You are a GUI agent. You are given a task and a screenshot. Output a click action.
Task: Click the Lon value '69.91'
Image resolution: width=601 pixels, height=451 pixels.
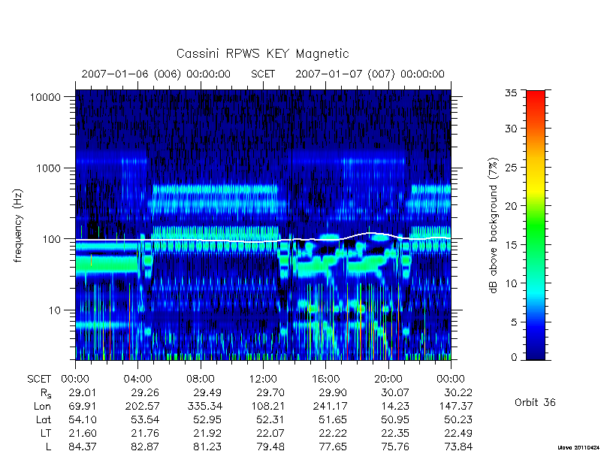[x=83, y=406]
